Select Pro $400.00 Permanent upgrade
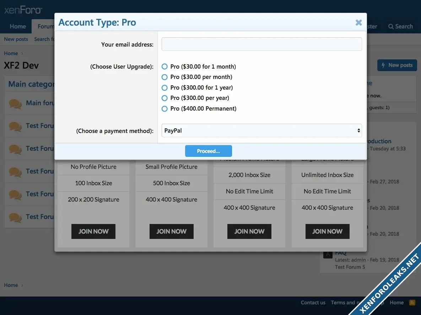Viewport: 421px width, 315px height. click(x=164, y=109)
